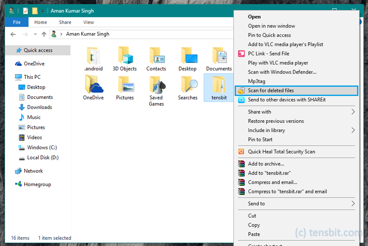Image resolution: width=368 pixels, height=246 pixels.
Task: Click the SHAREit send to devices icon
Action: 241,100
